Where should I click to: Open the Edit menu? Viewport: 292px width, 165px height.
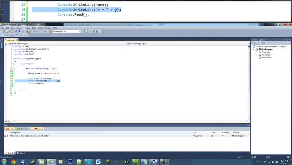click(7, 28)
